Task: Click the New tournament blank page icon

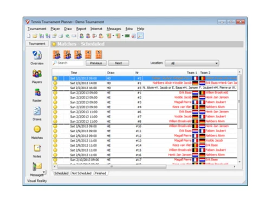Action: pyautogui.click(x=29, y=36)
